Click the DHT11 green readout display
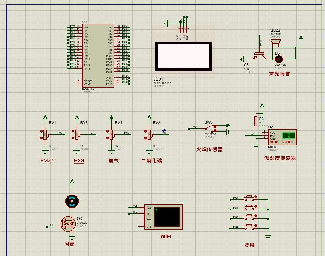The height and width of the screenshot is (256, 325). click(x=289, y=136)
